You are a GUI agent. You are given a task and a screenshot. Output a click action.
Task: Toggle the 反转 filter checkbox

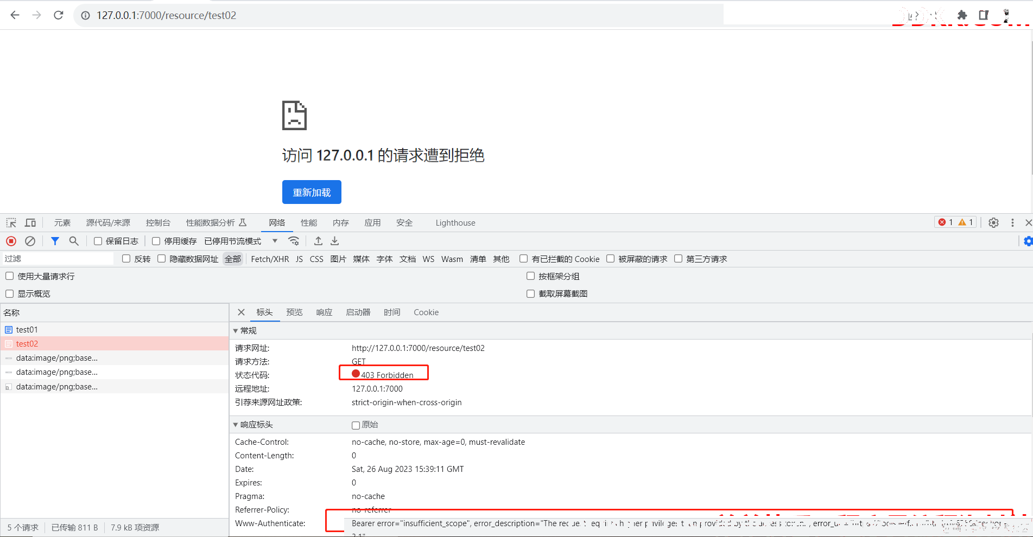click(x=126, y=259)
